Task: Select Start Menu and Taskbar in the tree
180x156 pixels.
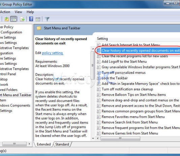Action: (x=16, y=95)
